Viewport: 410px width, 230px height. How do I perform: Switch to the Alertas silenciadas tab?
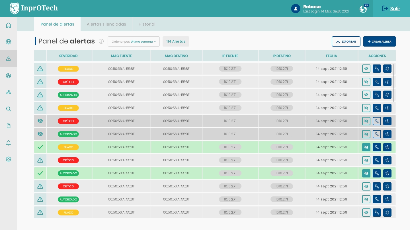106,24
